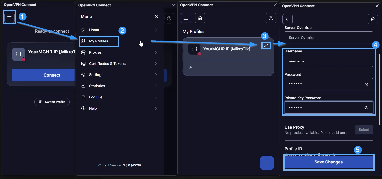Image resolution: width=382 pixels, height=179 pixels.
Task: Click the trash delete profile icon
Action: pyautogui.click(x=373, y=19)
